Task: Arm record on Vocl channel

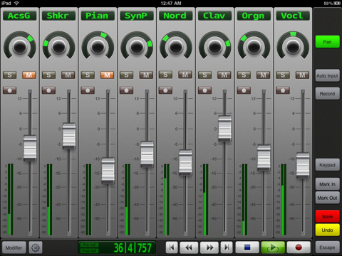Action: [283, 90]
